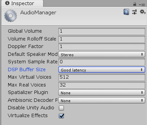The image size is (147, 125).
Task: Click the Max Virtual Voices label
Action: [30, 77]
